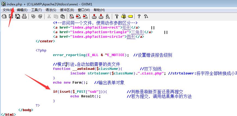This screenshot has height=116, width=237.
Task: Click the Save Session toolbar icon
Action: pos(101,16)
